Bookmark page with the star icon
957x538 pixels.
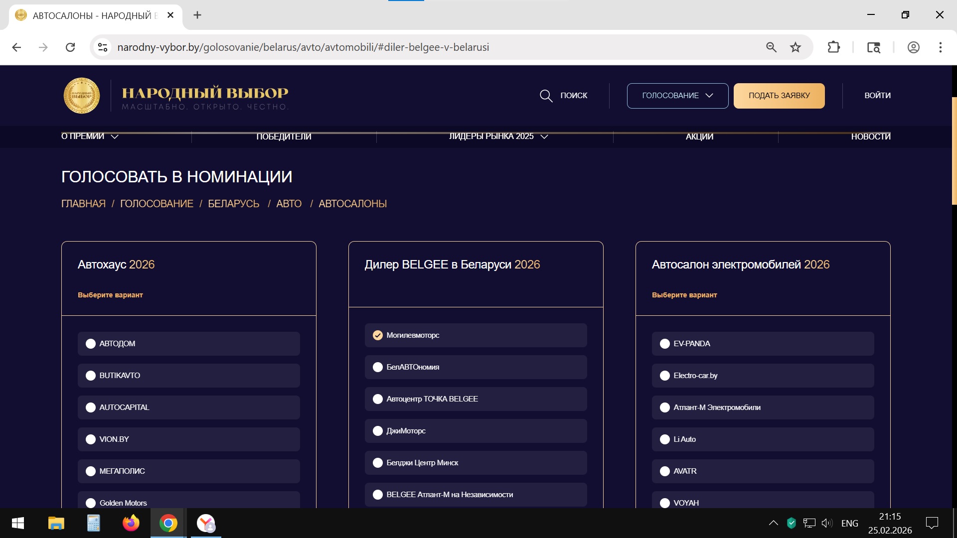click(796, 47)
